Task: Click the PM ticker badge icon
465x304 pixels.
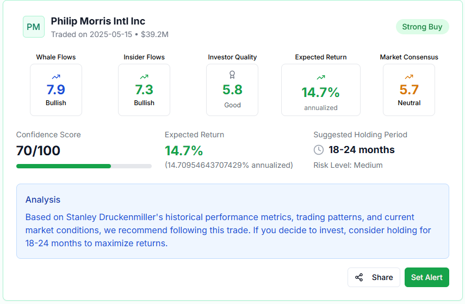Action: tap(34, 27)
